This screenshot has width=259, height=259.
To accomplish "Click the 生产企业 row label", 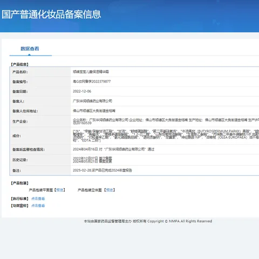I will [x=20, y=121].
